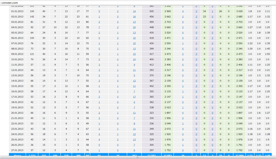Click the 1:21 cell in the 12.01.2013 row
276x159 pixels.
267,70
